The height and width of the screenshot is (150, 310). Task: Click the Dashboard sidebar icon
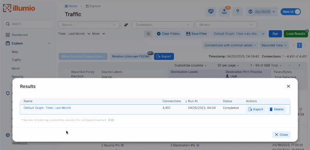pyautogui.click(x=8, y=35)
